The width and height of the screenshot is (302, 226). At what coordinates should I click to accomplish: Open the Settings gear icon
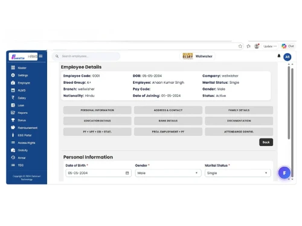[13, 75]
